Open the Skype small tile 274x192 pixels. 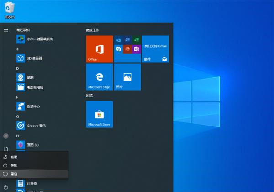pos(118,49)
